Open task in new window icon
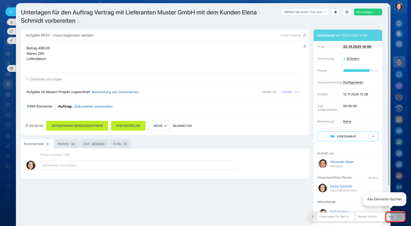Viewport: 411px width, 226px height. [x=11, y=31]
